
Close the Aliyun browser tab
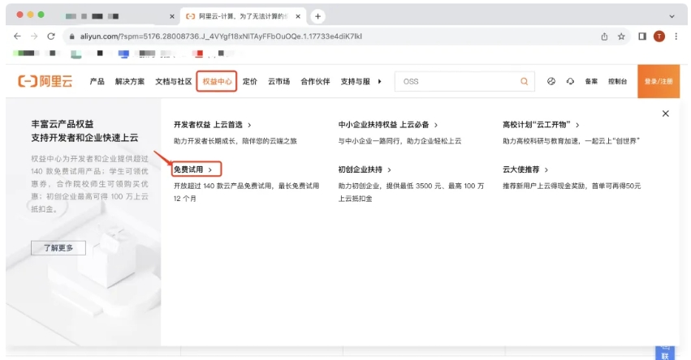298,16
